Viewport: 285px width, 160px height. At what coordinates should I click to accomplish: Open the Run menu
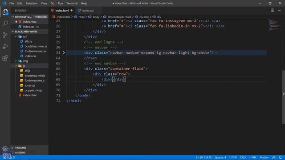(x=60, y=3)
